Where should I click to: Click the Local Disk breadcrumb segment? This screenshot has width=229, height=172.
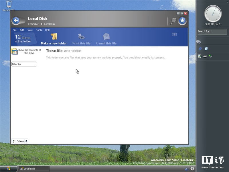tap(50, 24)
